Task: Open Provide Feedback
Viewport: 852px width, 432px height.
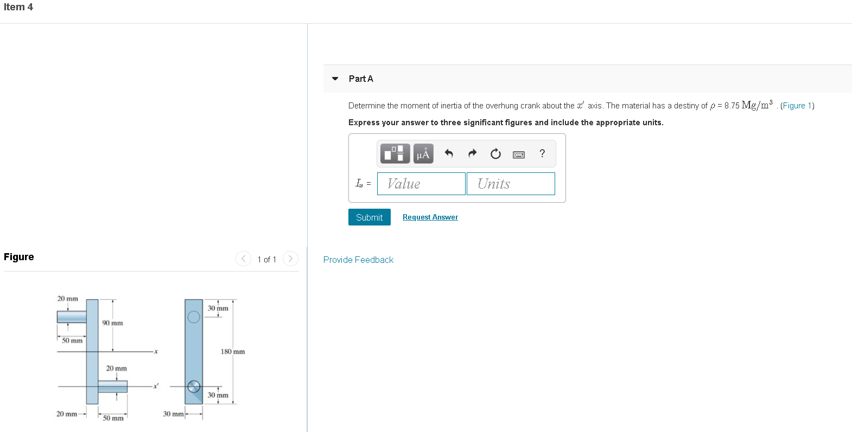Action: [358, 260]
